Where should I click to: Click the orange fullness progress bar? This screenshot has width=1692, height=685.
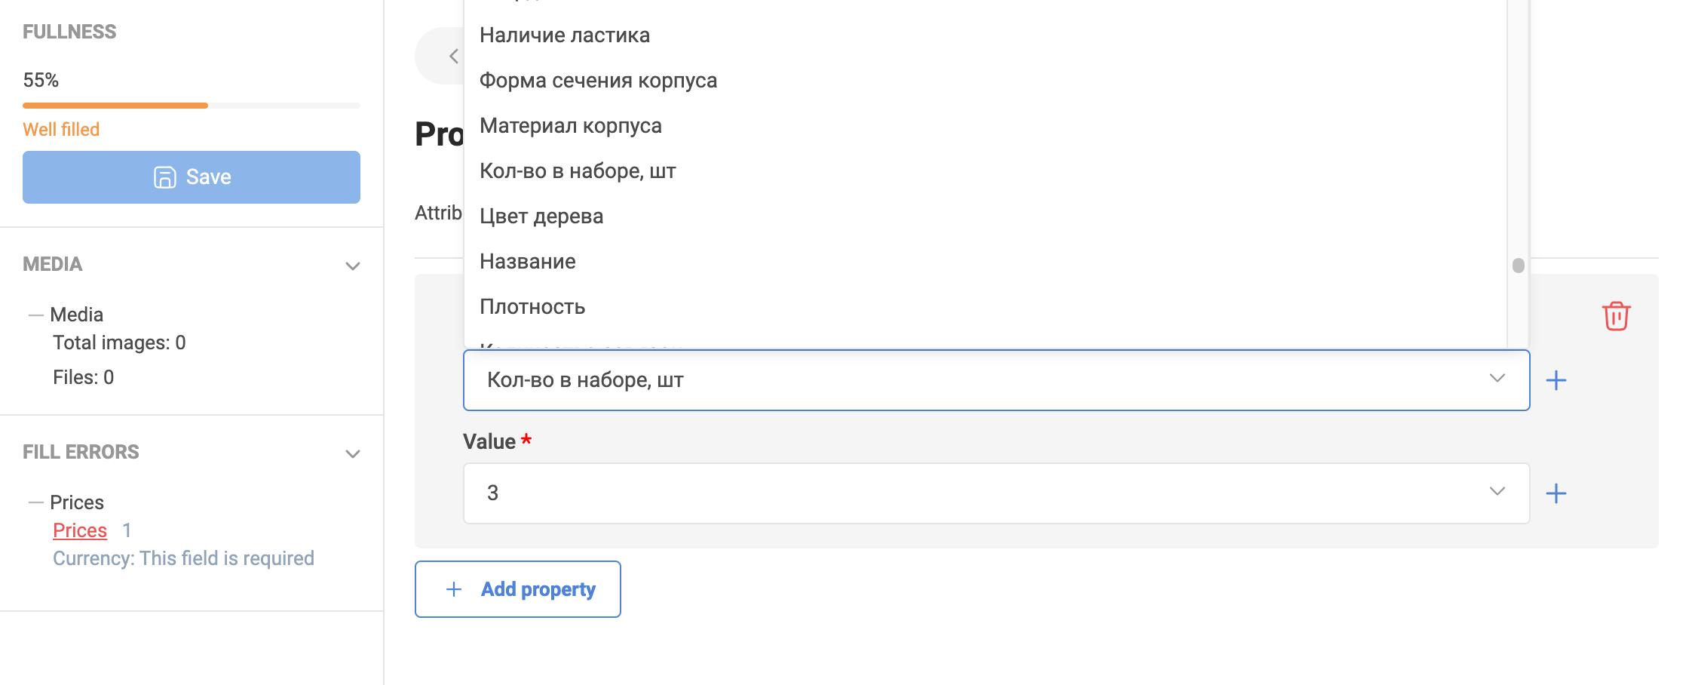[x=115, y=106]
